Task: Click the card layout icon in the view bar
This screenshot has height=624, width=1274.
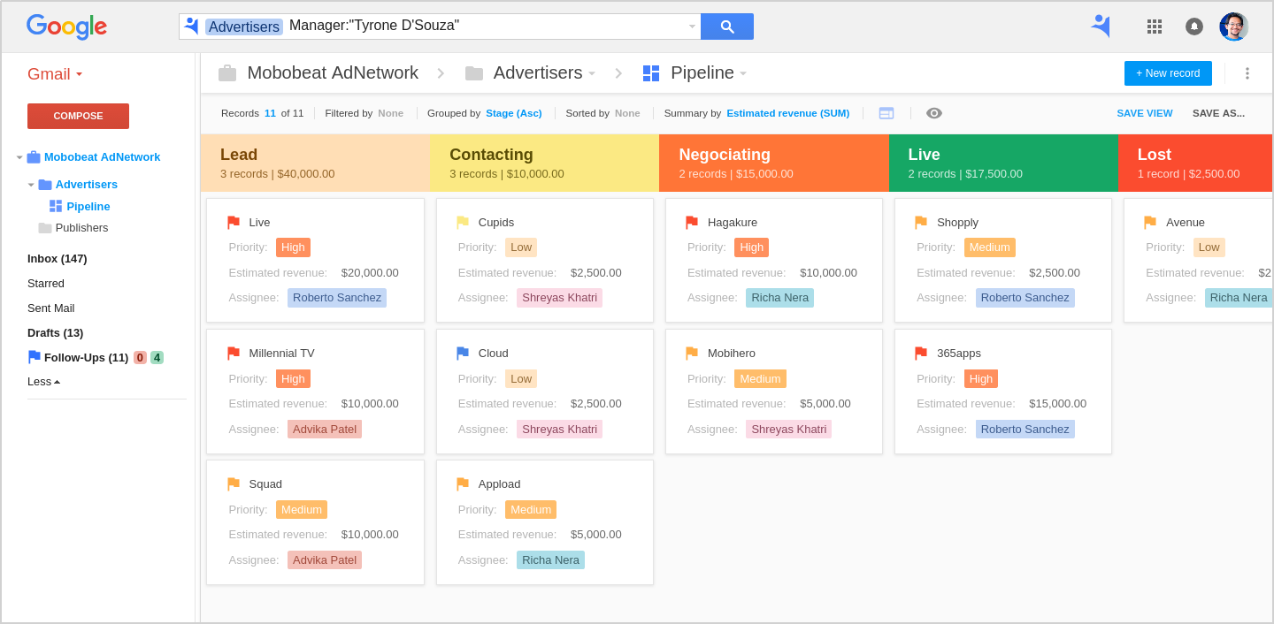Action: coord(886,113)
